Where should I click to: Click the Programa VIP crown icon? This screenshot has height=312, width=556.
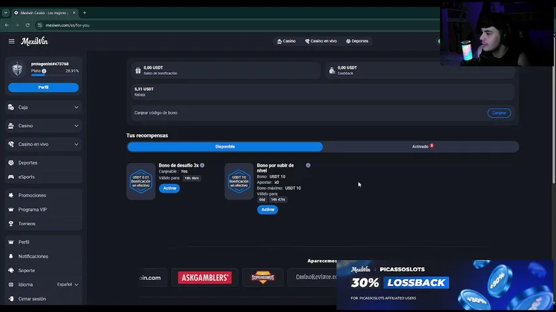[11, 209]
